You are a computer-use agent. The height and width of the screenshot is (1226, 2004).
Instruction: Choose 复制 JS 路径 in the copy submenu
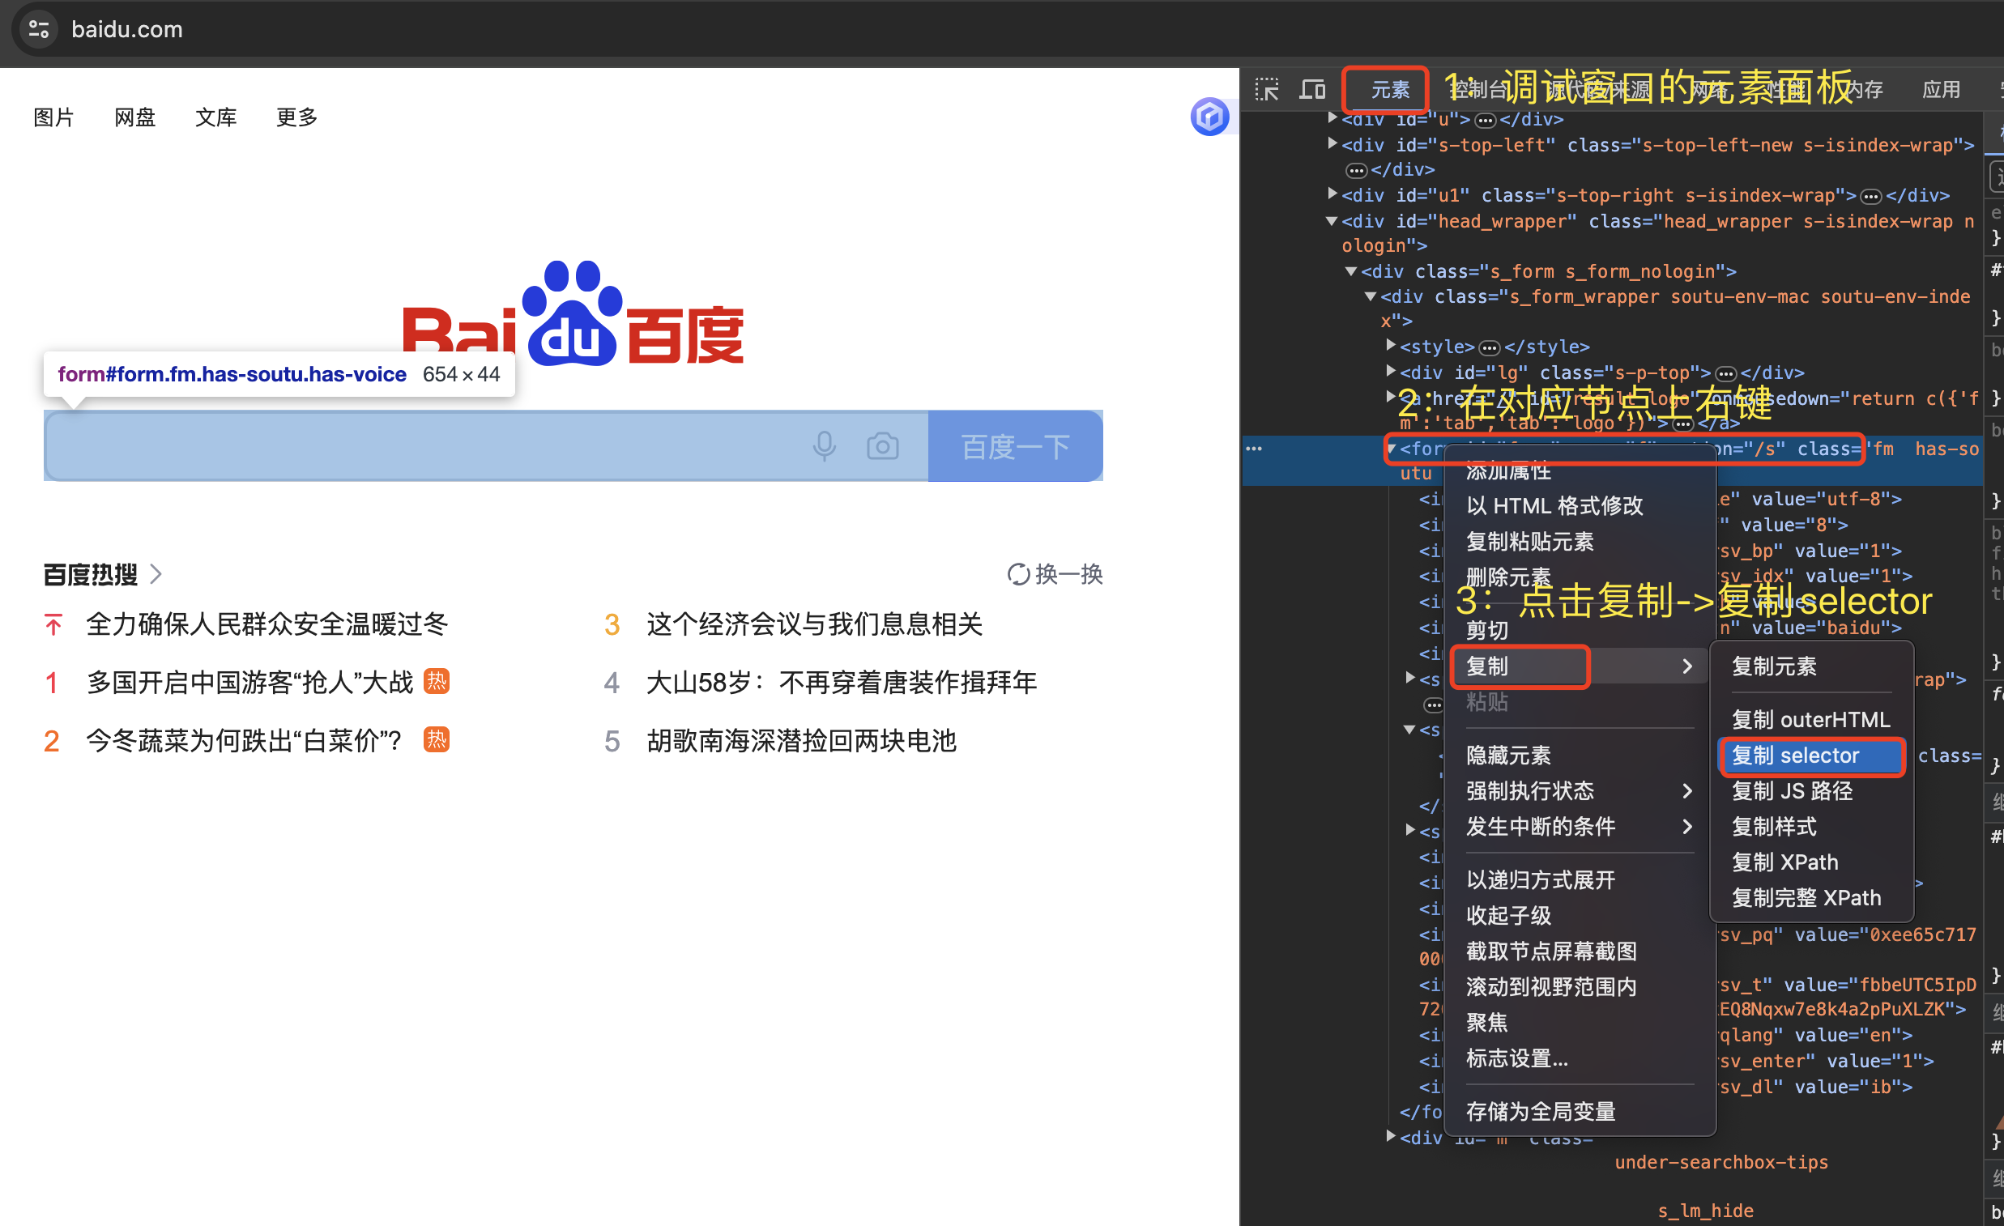coord(1812,791)
